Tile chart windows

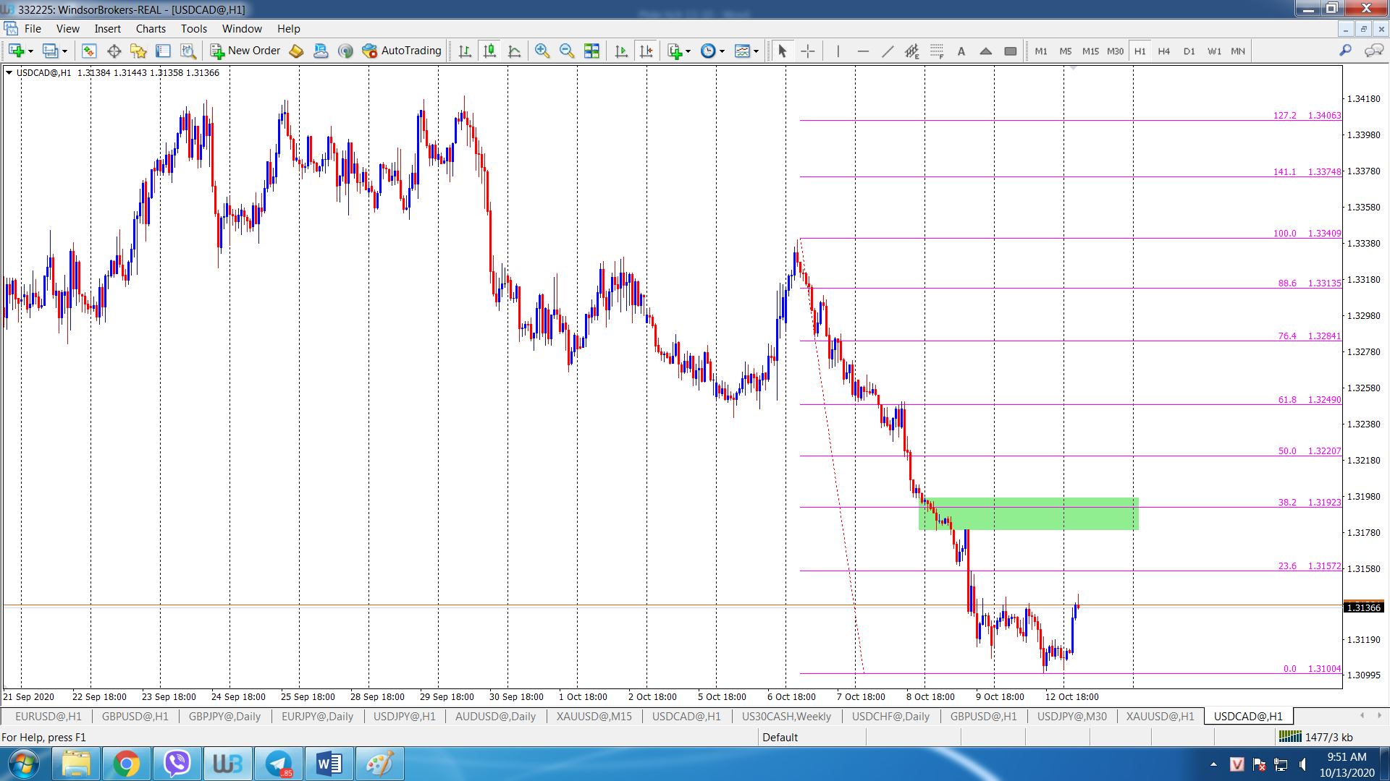[591, 51]
